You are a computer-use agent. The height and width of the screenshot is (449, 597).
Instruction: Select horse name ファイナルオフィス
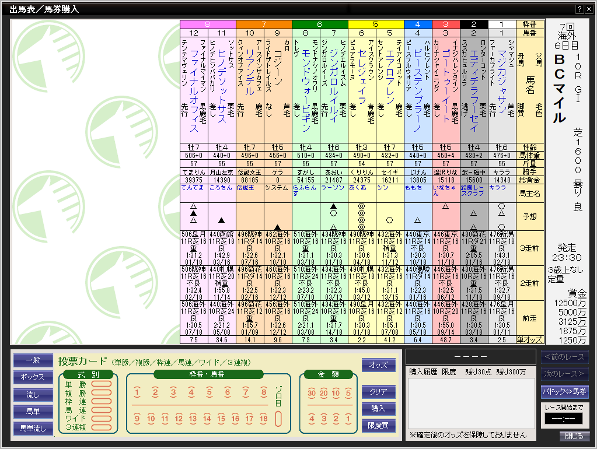[x=194, y=90]
